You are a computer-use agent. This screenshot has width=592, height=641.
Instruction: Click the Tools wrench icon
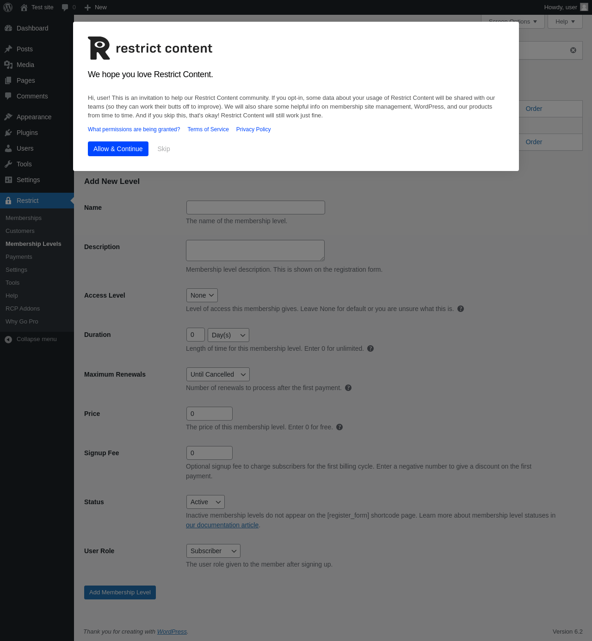pyautogui.click(x=8, y=164)
